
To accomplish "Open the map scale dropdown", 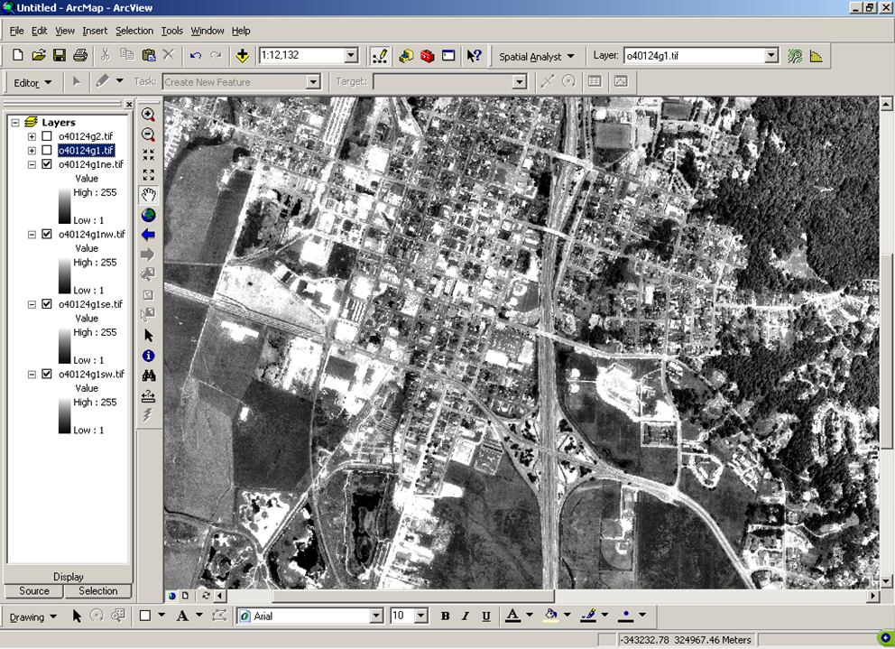I will tap(352, 56).
